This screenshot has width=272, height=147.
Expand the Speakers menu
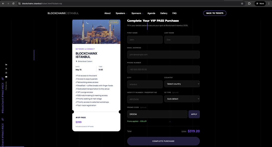tap(121, 13)
